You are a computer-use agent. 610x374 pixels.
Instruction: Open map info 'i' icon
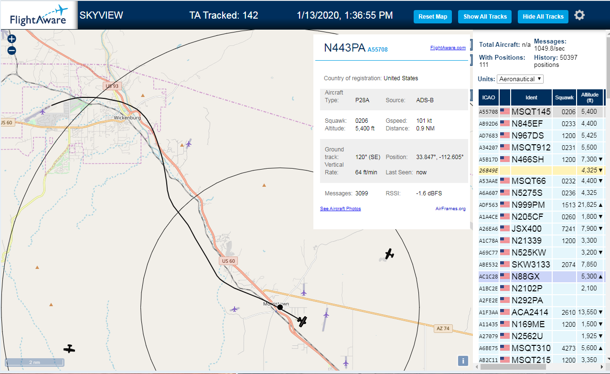click(x=463, y=361)
